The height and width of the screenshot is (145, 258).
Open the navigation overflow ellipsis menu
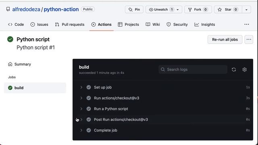point(247,24)
